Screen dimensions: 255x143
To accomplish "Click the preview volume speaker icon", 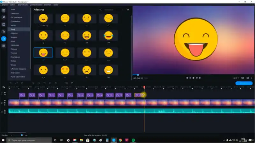I will pos(243,78).
